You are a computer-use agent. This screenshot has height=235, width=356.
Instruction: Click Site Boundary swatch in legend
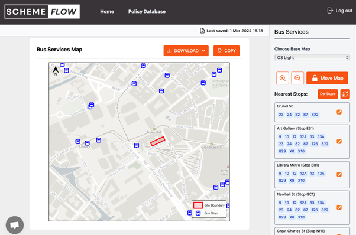[198, 205]
